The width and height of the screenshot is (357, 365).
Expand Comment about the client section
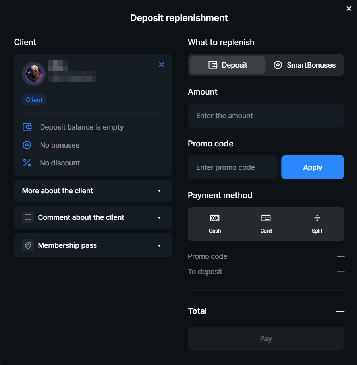(x=93, y=217)
